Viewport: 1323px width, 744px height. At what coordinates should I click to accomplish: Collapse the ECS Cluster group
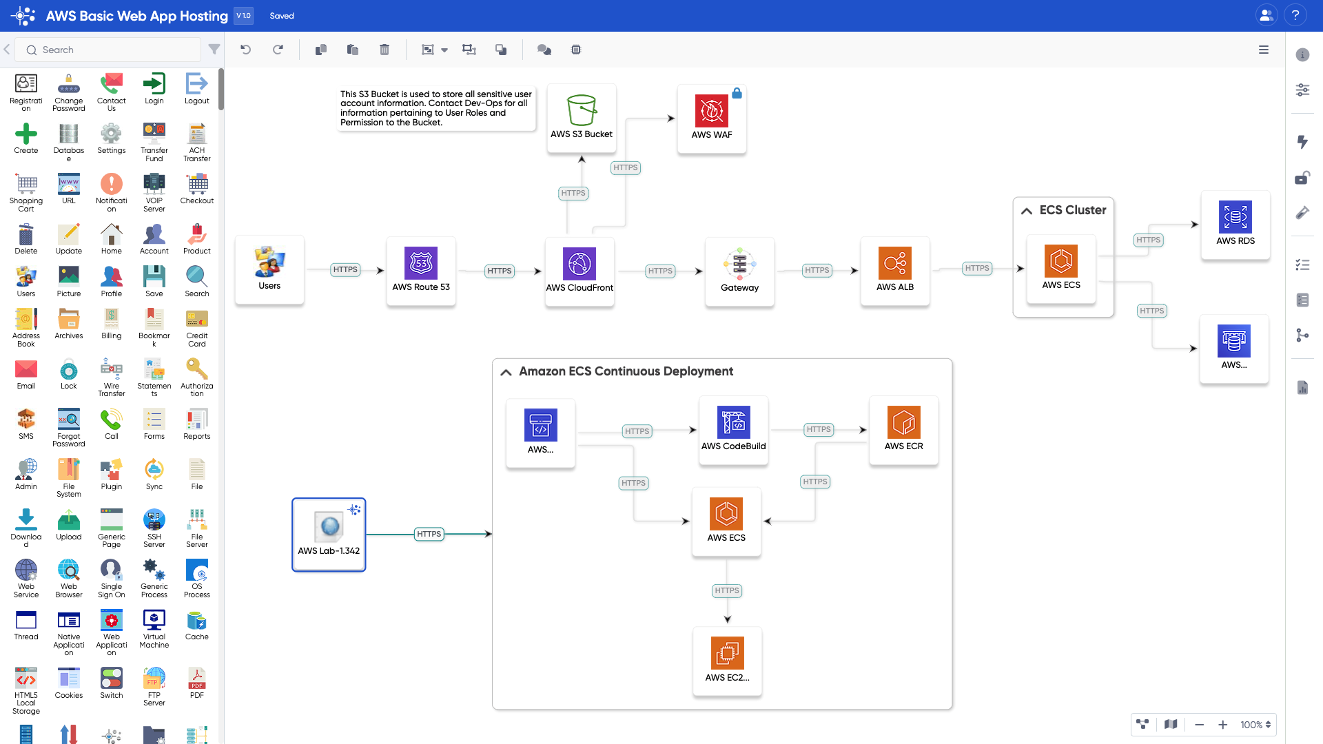[x=1027, y=211]
